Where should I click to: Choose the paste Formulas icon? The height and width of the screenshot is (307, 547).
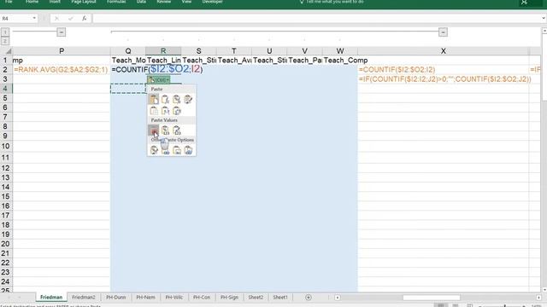click(x=165, y=100)
